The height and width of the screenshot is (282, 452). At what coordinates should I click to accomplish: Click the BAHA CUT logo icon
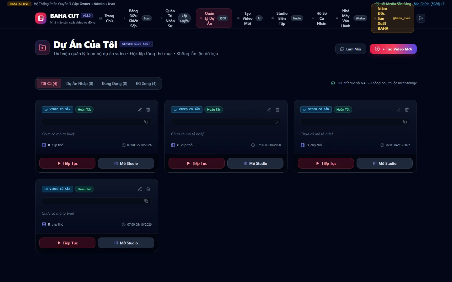[41, 18]
